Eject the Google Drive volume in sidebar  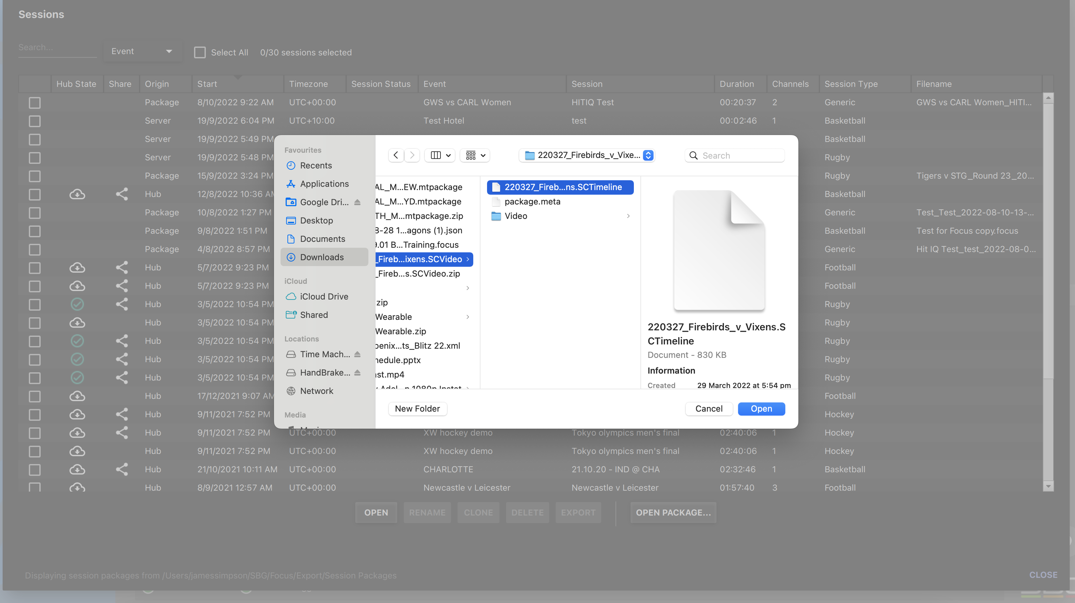[357, 202]
